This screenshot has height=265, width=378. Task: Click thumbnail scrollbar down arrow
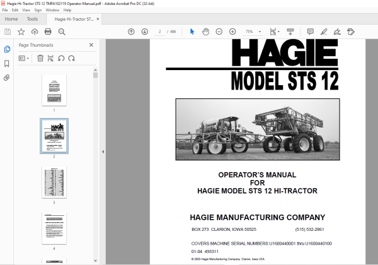point(95,261)
